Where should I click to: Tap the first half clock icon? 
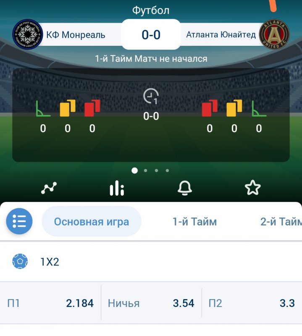[x=151, y=96]
